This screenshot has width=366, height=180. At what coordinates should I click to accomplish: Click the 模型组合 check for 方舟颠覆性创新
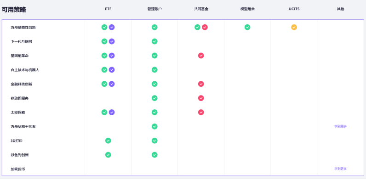pyautogui.click(x=247, y=27)
